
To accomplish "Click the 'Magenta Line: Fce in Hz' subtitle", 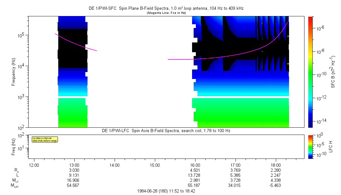I will pyautogui.click(x=166, y=13).
